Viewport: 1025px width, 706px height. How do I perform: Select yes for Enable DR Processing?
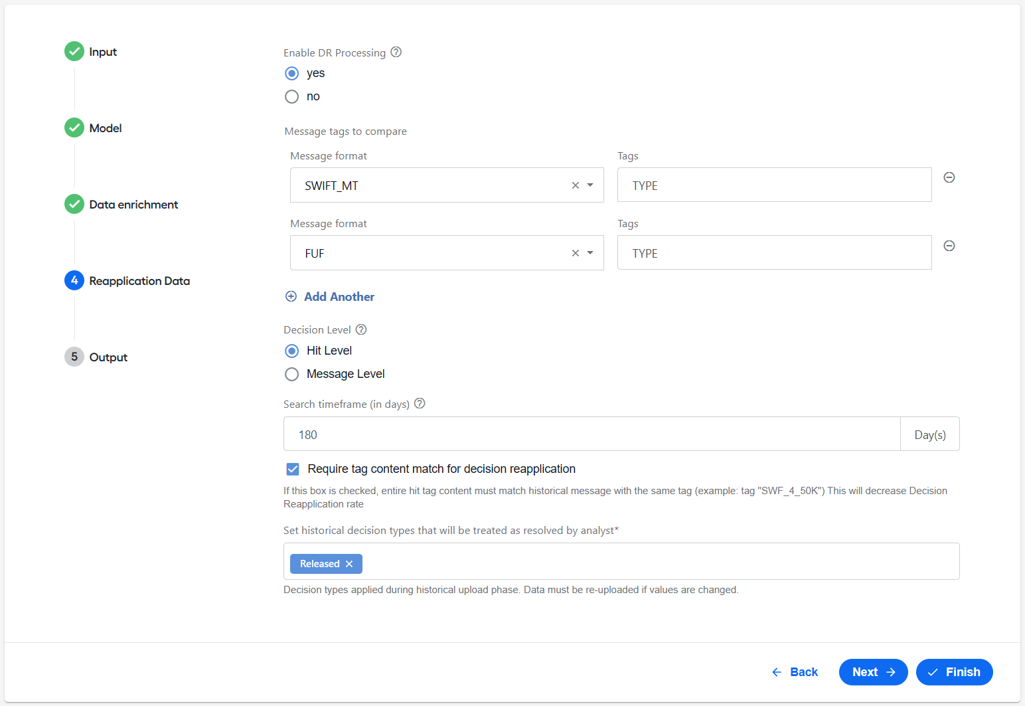point(291,73)
